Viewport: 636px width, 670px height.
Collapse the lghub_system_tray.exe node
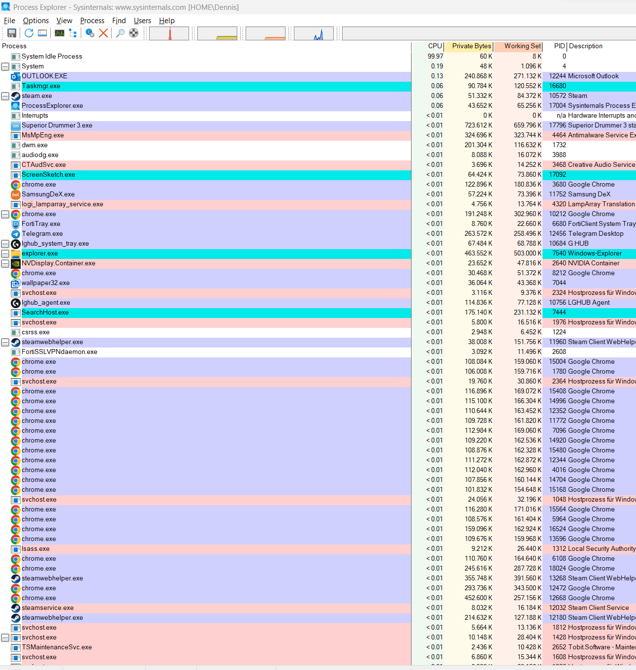(x=5, y=244)
